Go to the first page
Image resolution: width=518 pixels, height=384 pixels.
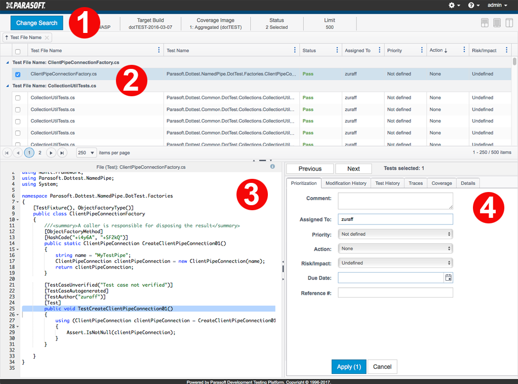pos(7,152)
